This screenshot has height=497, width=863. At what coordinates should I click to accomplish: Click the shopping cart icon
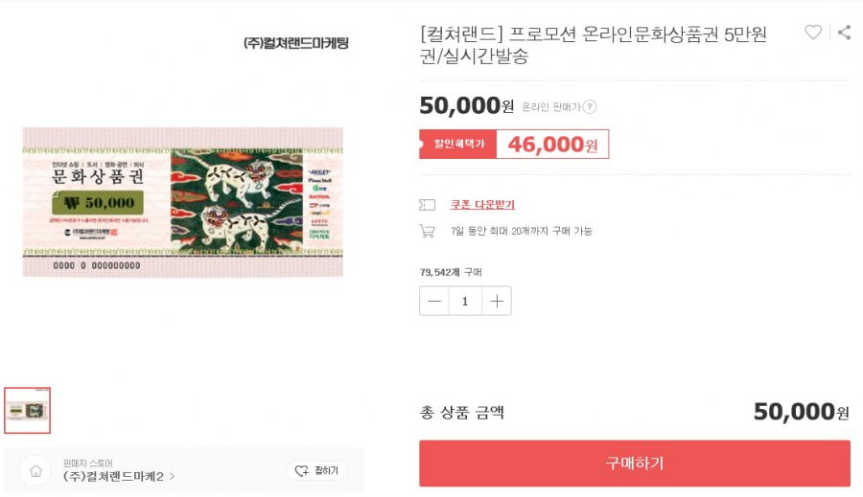point(427,231)
